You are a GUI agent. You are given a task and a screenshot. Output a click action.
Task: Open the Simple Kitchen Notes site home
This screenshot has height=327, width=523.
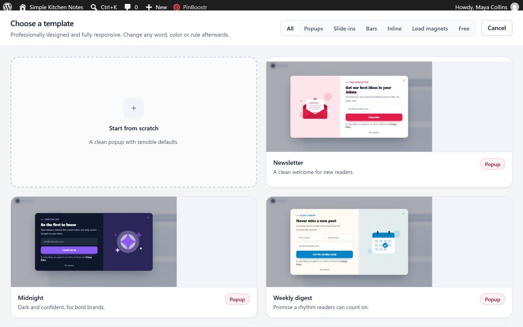click(51, 7)
